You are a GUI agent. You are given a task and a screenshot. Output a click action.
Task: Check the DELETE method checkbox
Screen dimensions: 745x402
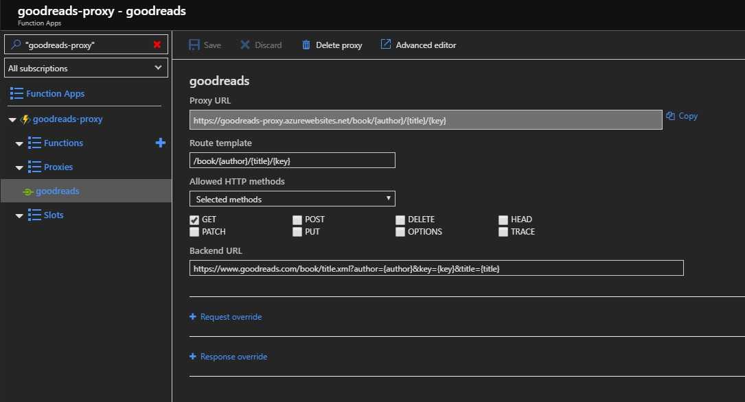[x=400, y=220]
